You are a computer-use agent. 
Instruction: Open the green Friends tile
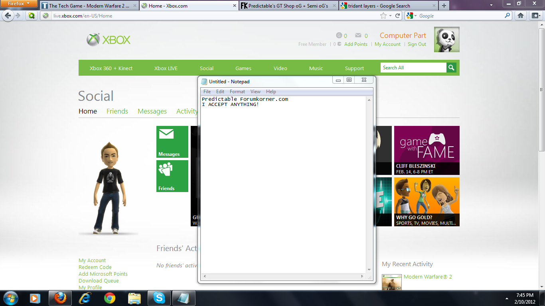[x=172, y=176]
